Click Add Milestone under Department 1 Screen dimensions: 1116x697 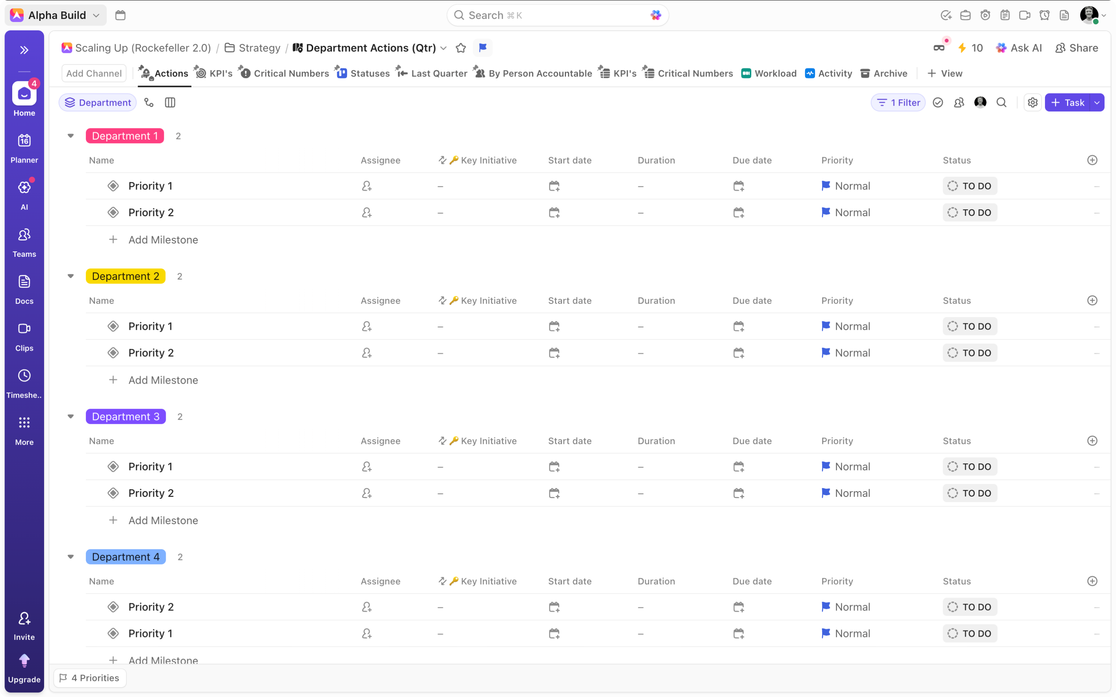tap(163, 240)
